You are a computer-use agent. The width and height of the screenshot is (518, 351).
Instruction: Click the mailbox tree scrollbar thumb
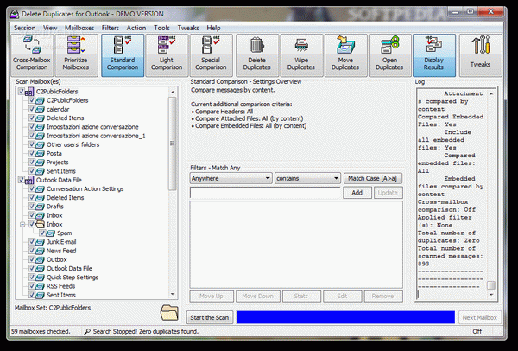point(173,144)
